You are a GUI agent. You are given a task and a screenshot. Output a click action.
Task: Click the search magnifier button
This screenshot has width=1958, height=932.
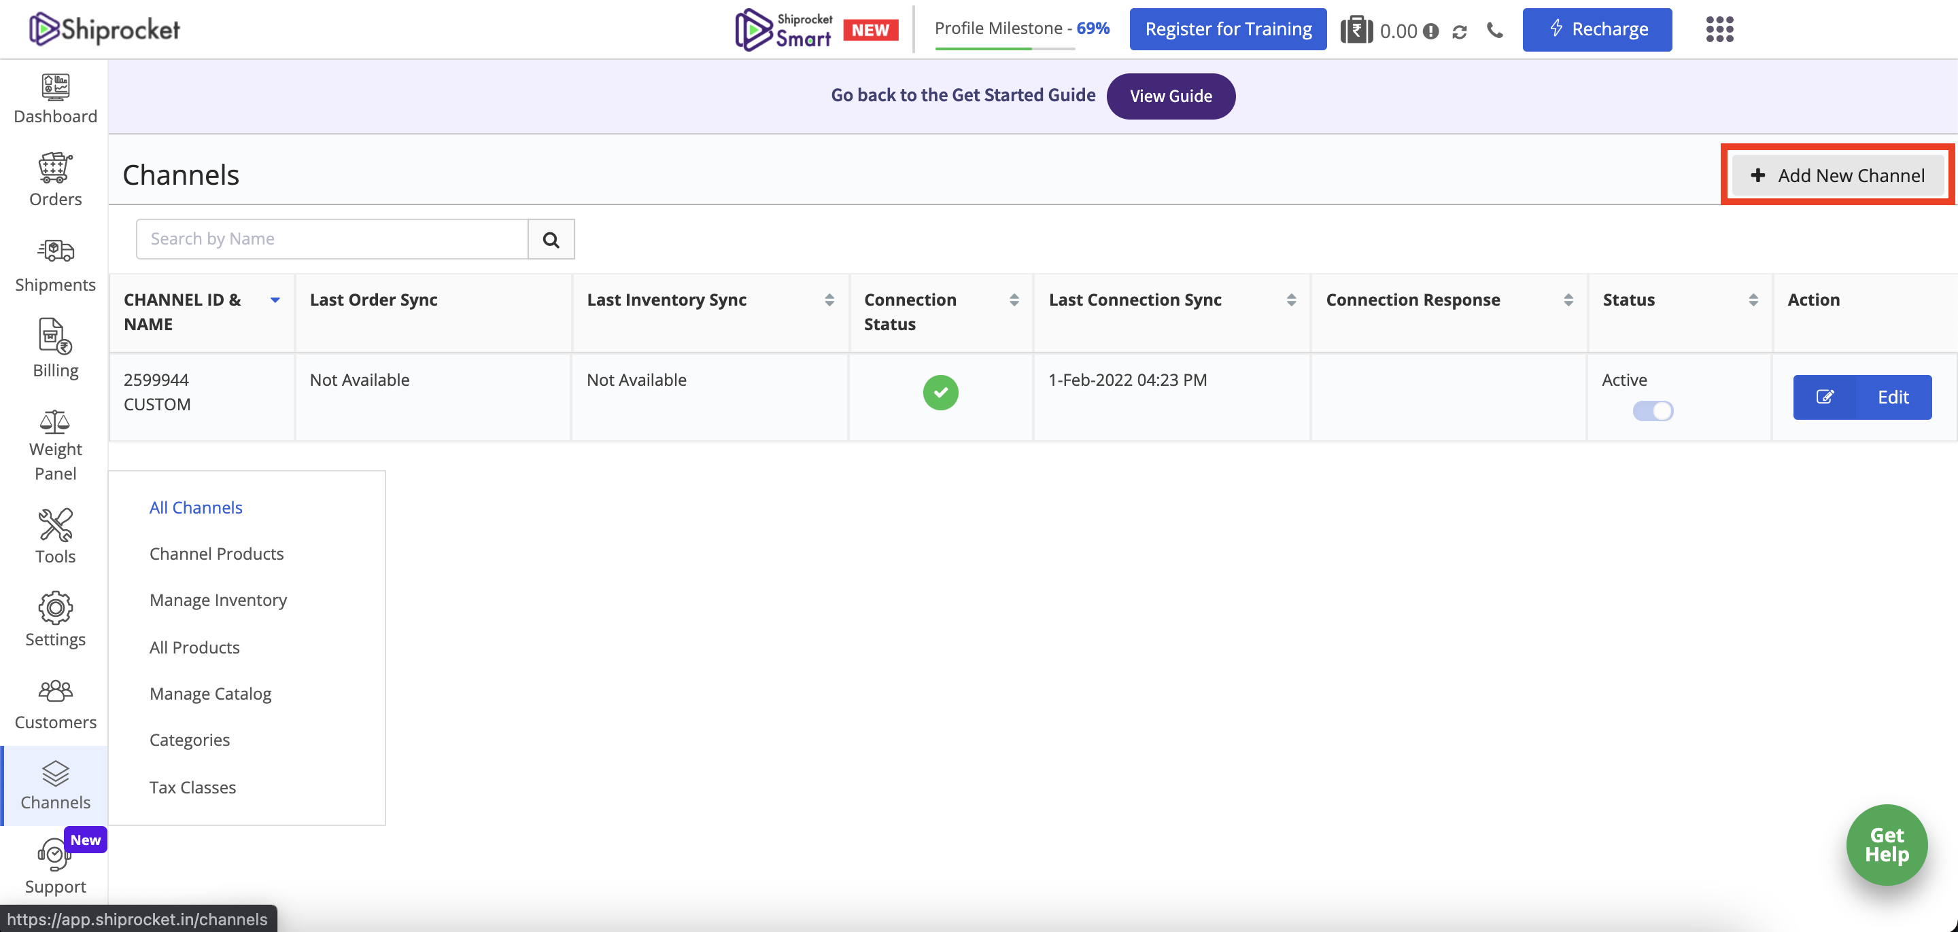pos(551,239)
